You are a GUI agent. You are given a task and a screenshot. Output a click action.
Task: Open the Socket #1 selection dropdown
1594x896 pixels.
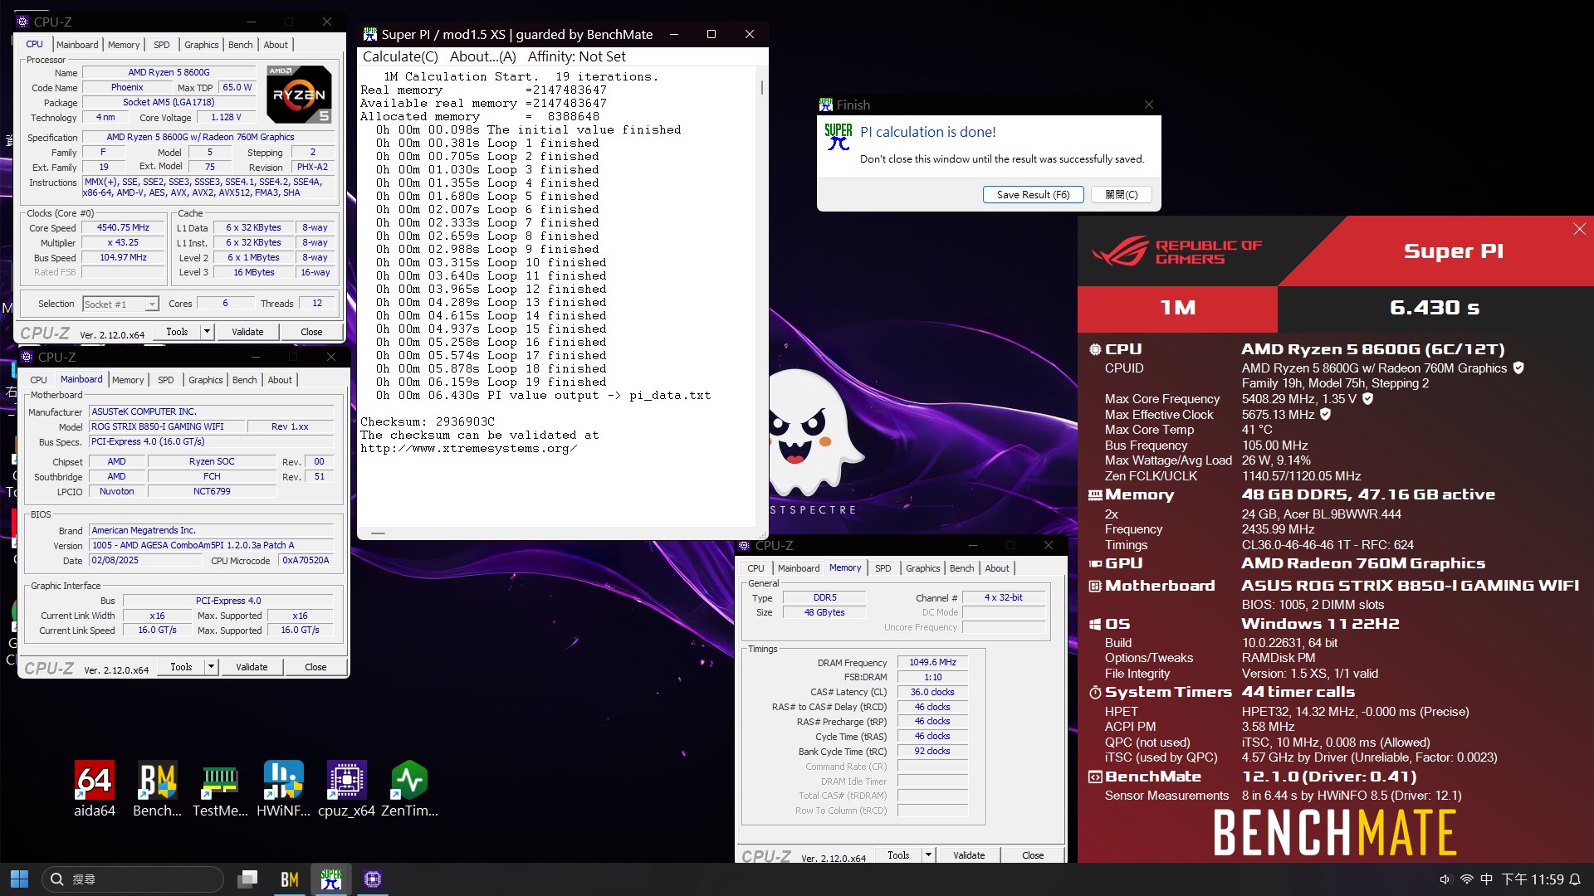coord(120,304)
